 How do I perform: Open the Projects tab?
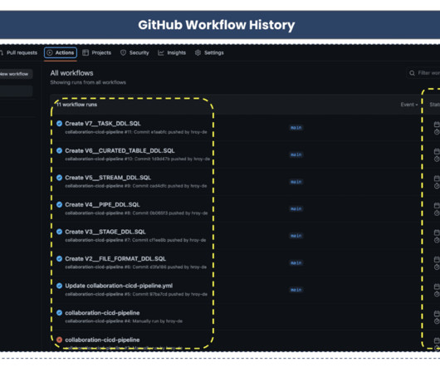[x=97, y=53]
